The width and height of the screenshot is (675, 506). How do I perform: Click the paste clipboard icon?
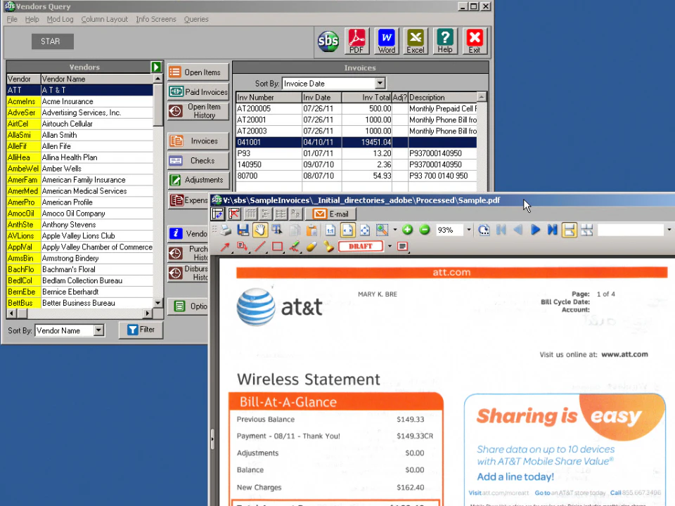(x=311, y=231)
